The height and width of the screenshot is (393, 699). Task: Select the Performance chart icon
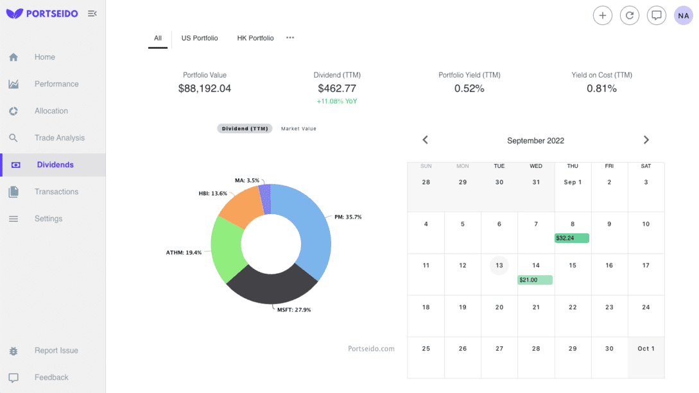[x=13, y=83]
